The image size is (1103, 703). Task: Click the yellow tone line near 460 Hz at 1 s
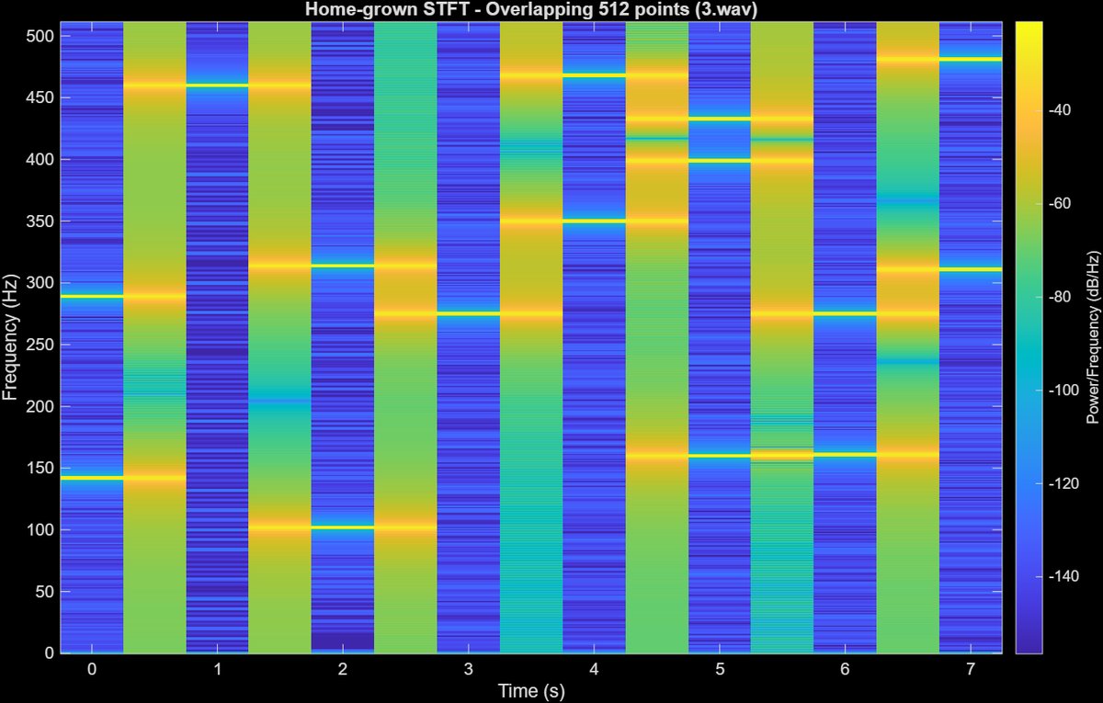(x=217, y=85)
